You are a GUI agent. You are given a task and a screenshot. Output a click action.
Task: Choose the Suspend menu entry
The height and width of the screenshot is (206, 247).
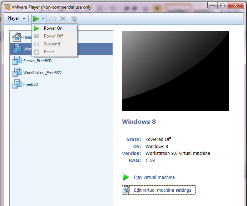click(54, 44)
